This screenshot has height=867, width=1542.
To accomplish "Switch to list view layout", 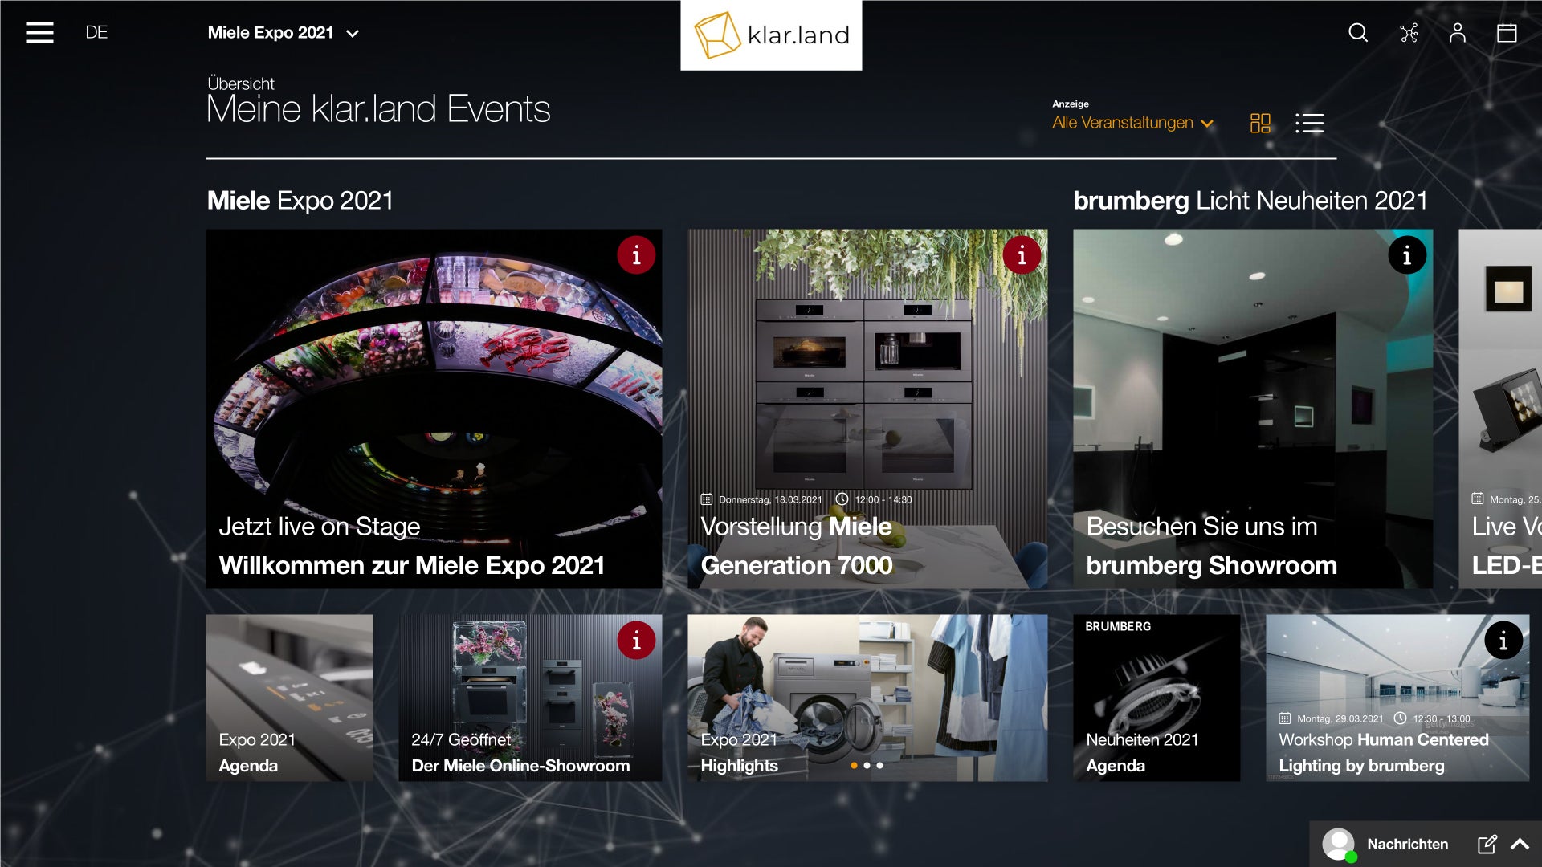I will pyautogui.click(x=1309, y=123).
